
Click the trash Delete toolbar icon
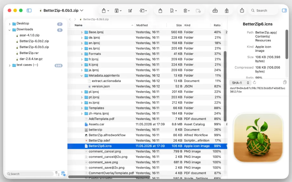tap(185, 11)
